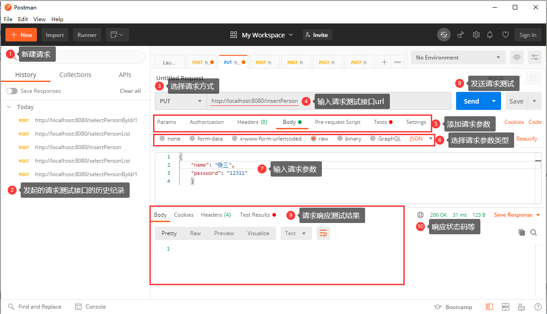The width and height of the screenshot is (547, 314).
Task: Switch to single pane layout icon
Action: coord(489,307)
